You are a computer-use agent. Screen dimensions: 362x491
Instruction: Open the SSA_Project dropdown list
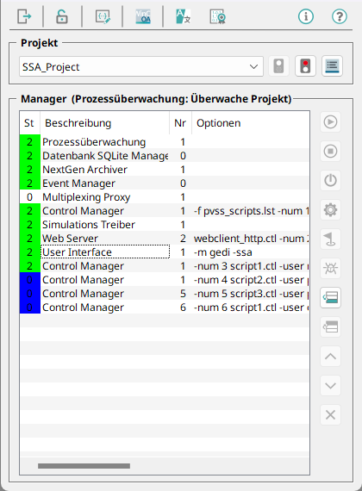[141, 66]
